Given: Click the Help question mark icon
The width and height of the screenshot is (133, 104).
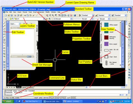Looking at the screenshot, I should click(75, 15).
